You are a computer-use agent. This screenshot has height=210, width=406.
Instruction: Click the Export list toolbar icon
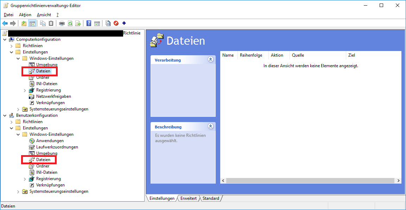[78, 24]
